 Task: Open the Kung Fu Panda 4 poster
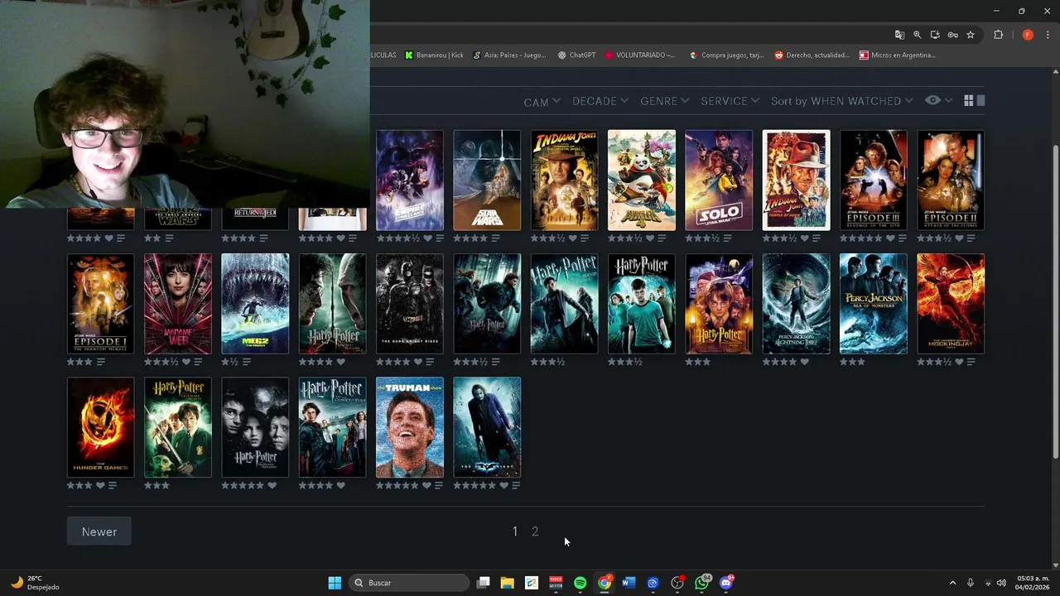[642, 180]
